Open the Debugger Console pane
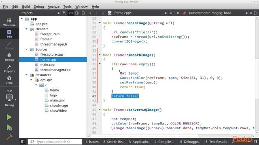 coord(190,141)
